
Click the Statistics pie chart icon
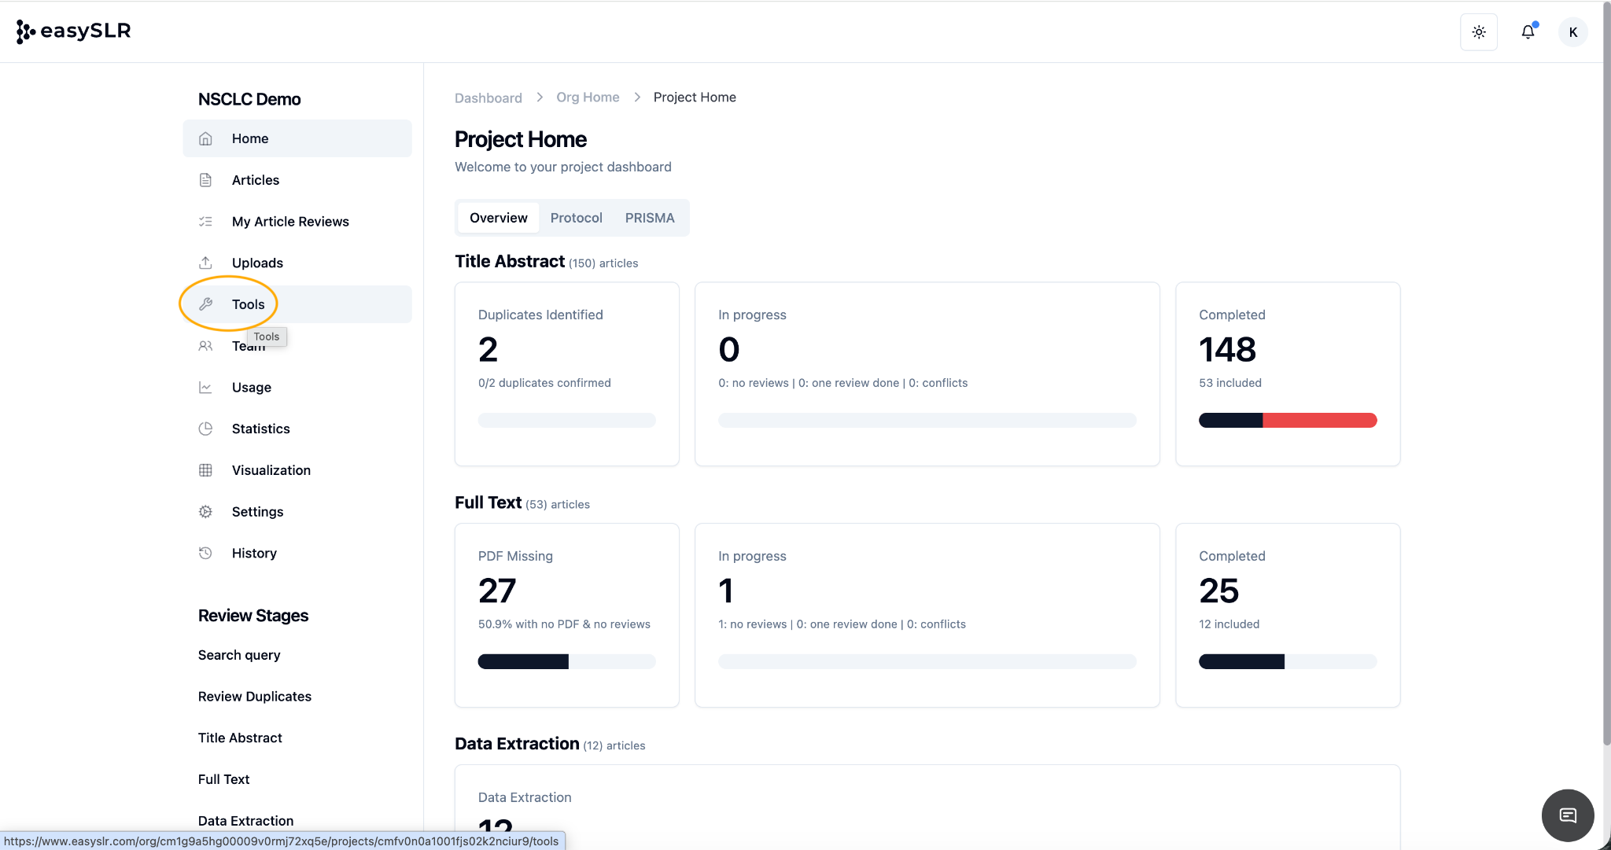pyautogui.click(x=205, y=429)
